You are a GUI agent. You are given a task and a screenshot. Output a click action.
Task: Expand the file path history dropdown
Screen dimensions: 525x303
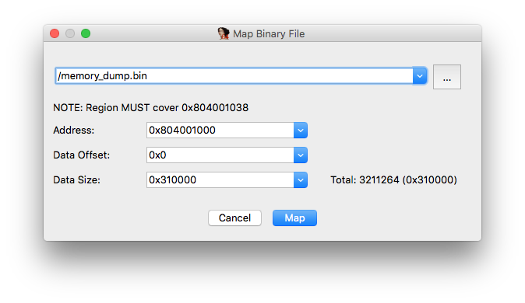(420, 76)
